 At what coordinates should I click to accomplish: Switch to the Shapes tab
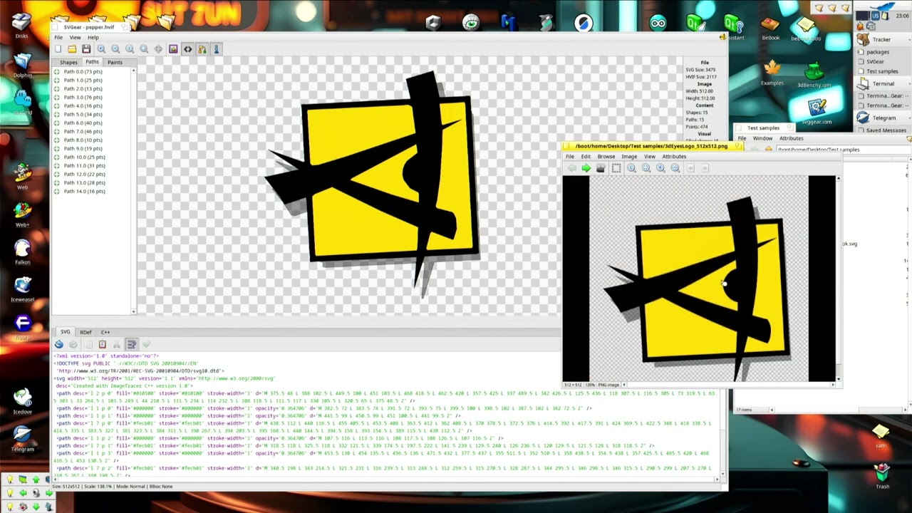[68, 63]
